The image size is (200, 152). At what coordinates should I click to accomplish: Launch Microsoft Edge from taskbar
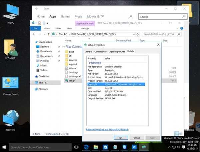click(86, 147)
